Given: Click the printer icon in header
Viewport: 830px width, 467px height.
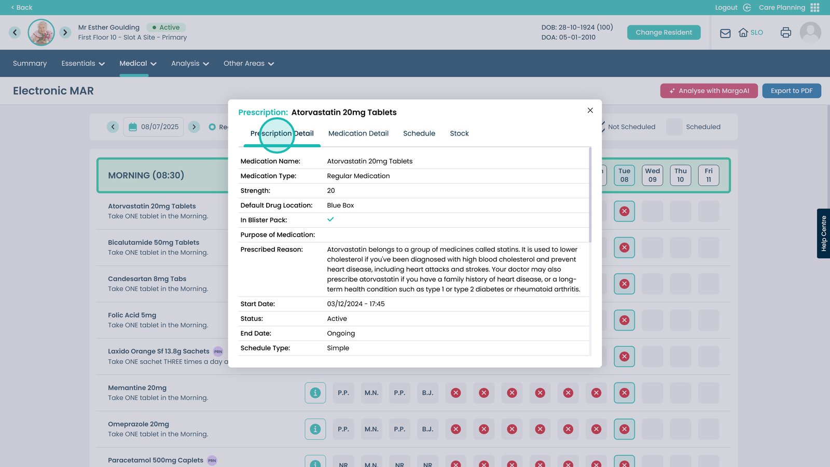Looking at the screenshot, I should pyautogui.click(x=785, y=33).
